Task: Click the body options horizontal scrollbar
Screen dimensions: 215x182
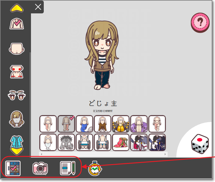Action: click(103, 154)
